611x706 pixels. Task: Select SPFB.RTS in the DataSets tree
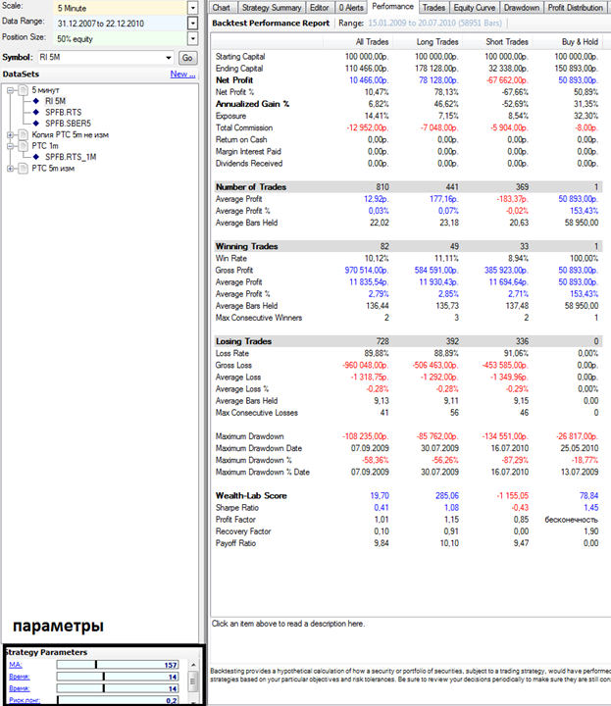point(62,112)
